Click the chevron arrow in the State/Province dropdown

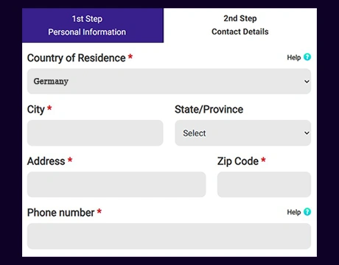307,132
